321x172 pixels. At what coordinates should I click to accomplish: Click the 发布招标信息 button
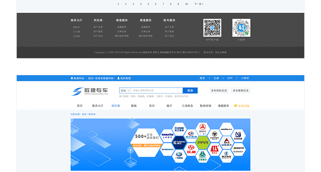tap(219, 90)
